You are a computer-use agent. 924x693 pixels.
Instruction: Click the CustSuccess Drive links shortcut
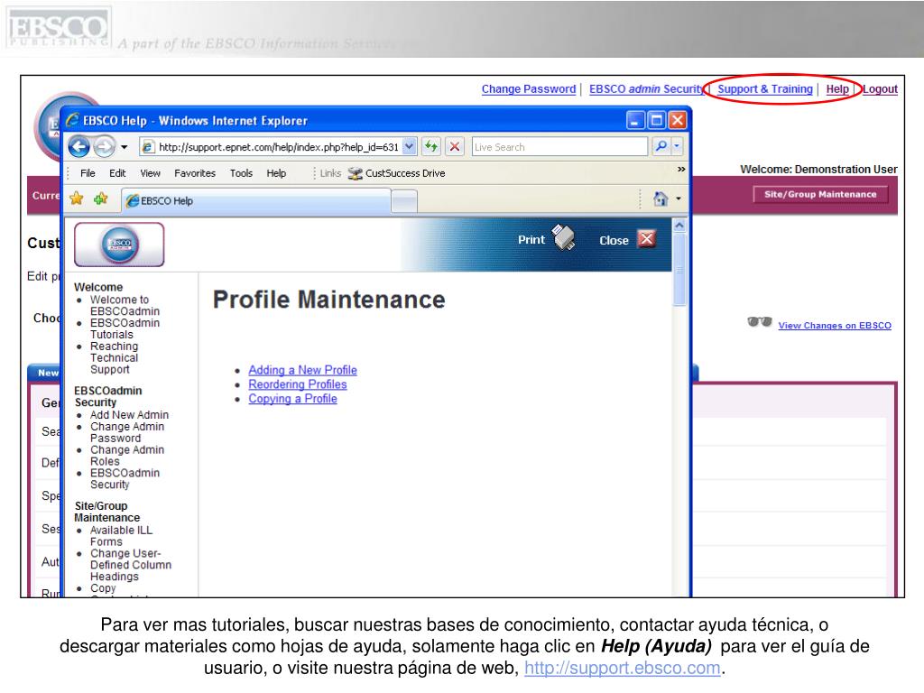[397, 173]
